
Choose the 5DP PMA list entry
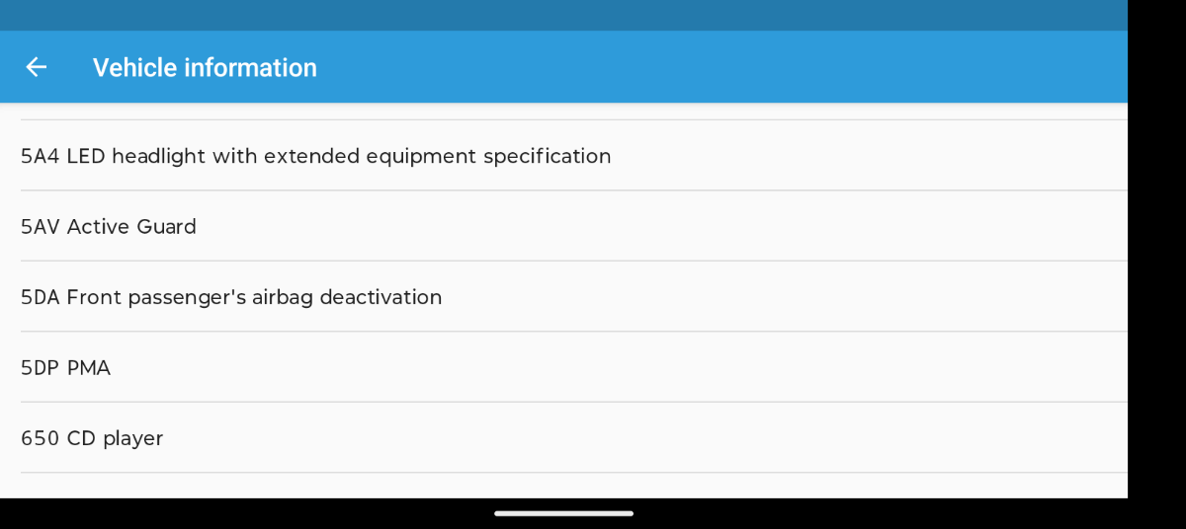[x=563, y=367]
